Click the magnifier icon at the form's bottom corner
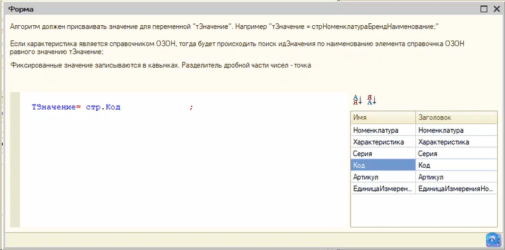The height and width of the screenshot is (250, 505). click(493, 239)
